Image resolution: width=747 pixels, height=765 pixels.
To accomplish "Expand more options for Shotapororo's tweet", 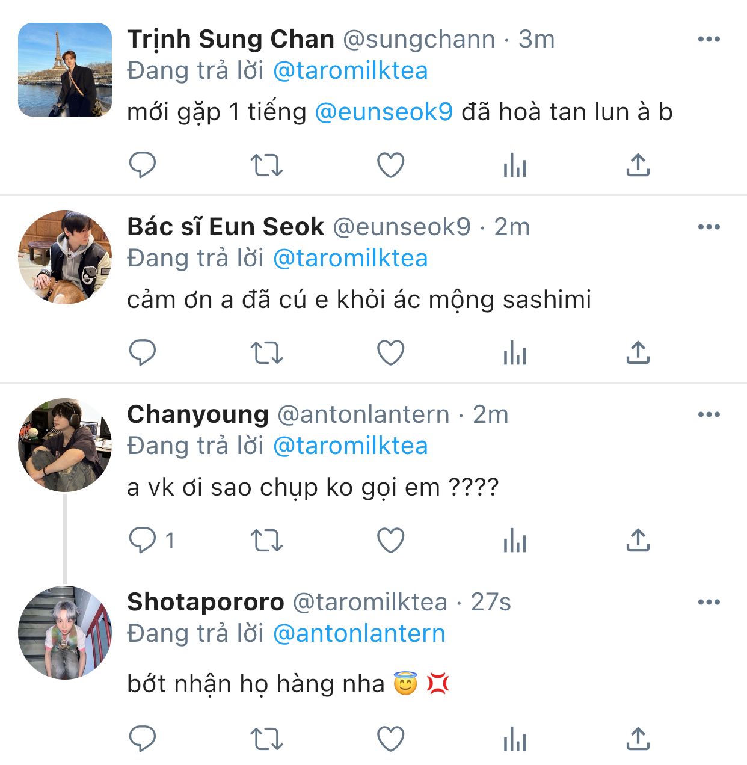I will [709, 603].
